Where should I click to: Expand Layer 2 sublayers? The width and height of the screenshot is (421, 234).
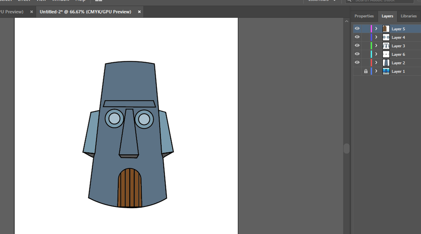376,63
